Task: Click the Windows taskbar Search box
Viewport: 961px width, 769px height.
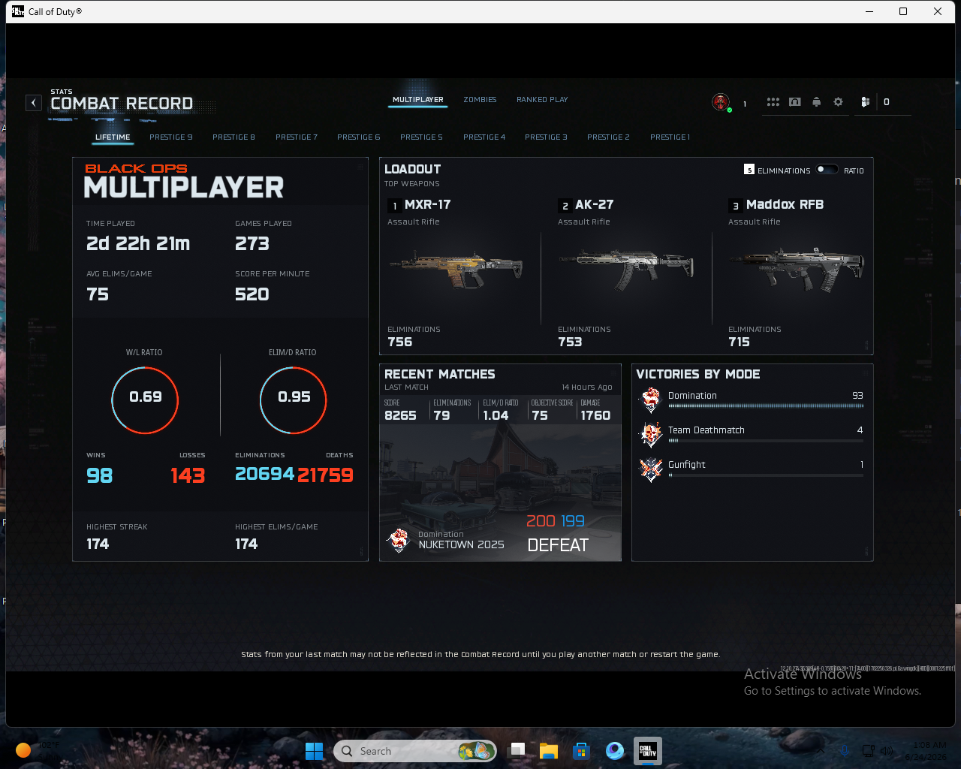Action: pos(414,751)
